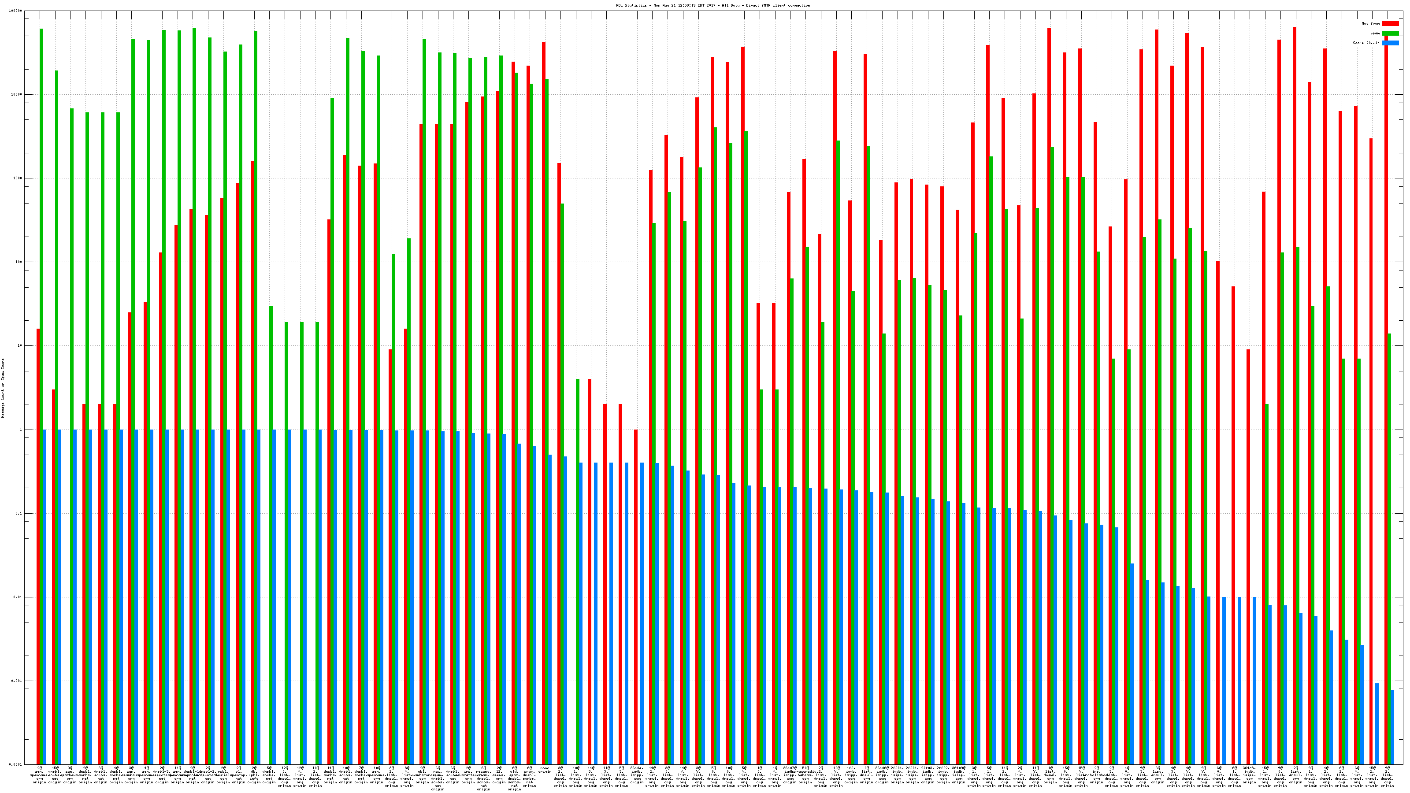This screenshot has height=793, width=1410.
Task: Click the 'Not Spam' legend label
Action: (1371, 23)
